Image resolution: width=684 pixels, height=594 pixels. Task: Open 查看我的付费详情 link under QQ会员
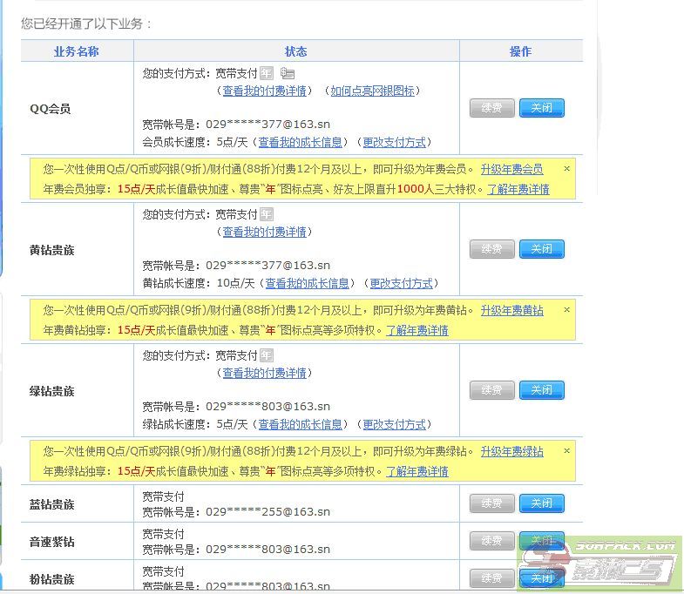point(264,91)
